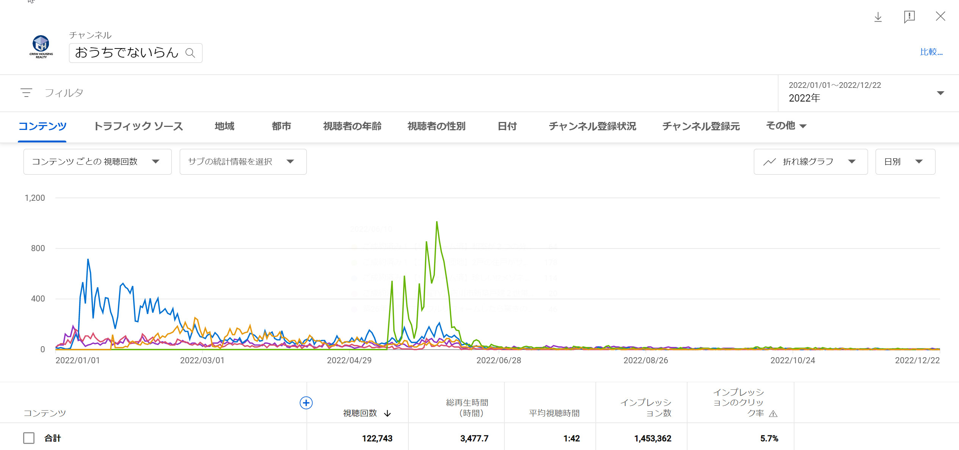Screen dimensions: 959x450
Task: Switch to the 地域 tab
Action: coord(224,126)
